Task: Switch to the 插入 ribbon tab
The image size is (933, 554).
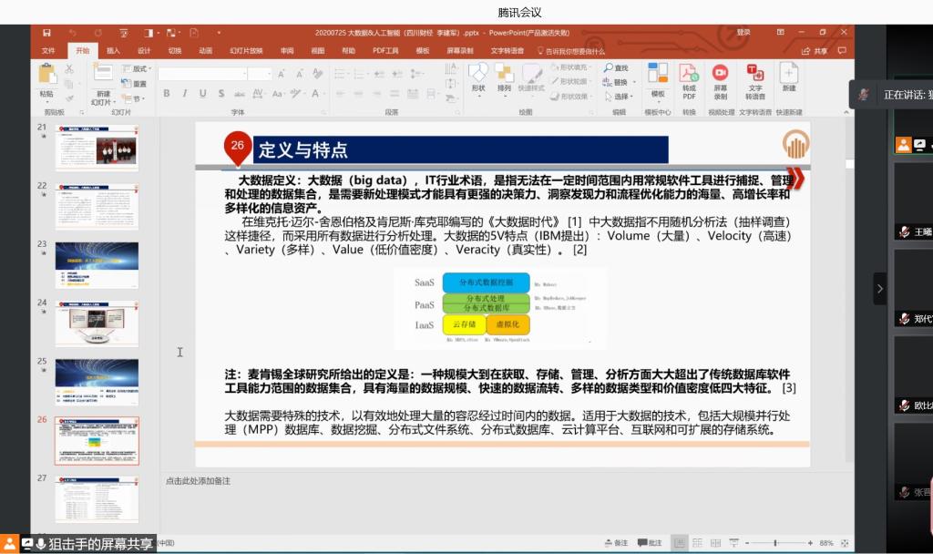Action: (113, 51)
